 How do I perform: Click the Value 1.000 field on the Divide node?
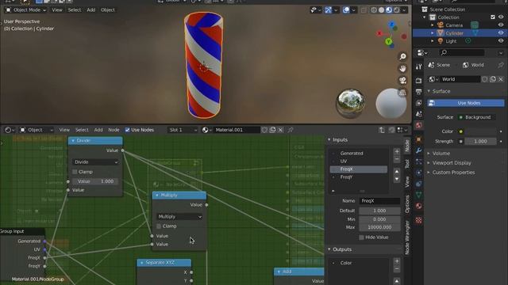click(95, 181)
